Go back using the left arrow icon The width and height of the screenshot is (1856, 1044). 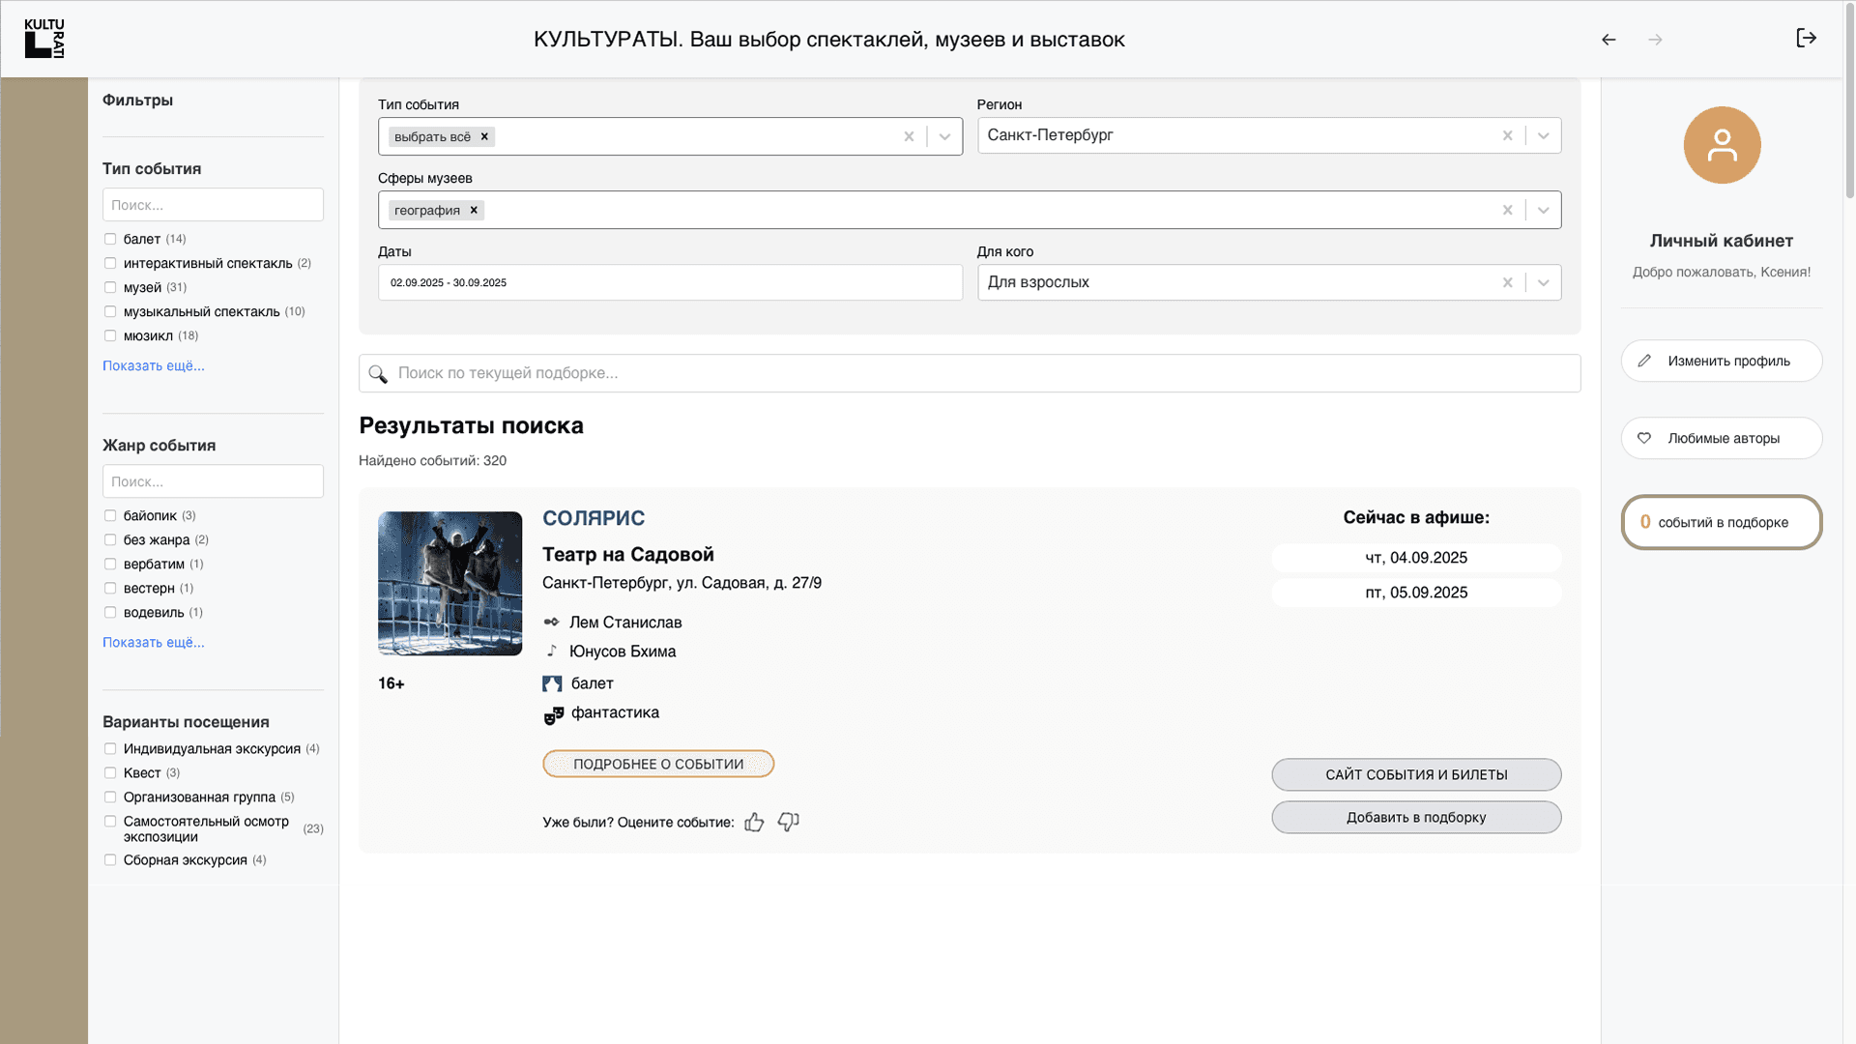coord(1609,40)
